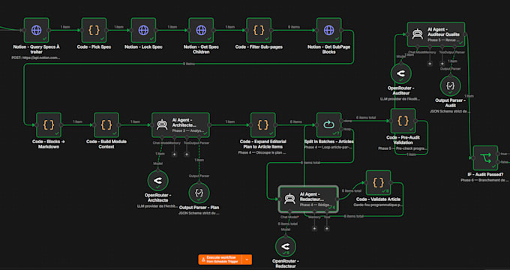
Task: Click 'JSON Schema strict de...' under Output Parser - Plan
Action: (199, 214)
